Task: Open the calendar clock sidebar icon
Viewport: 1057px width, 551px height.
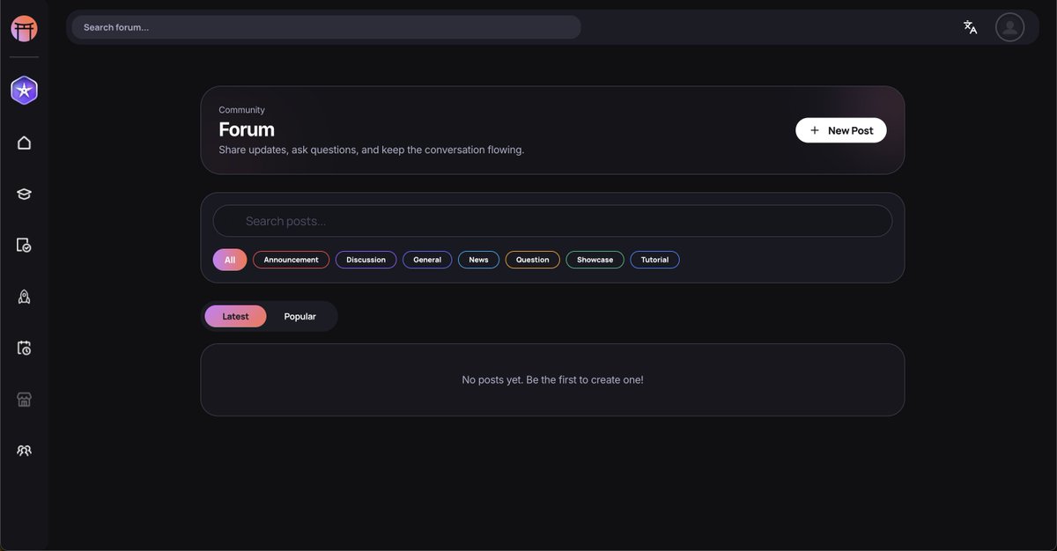Action: [24, 349]
